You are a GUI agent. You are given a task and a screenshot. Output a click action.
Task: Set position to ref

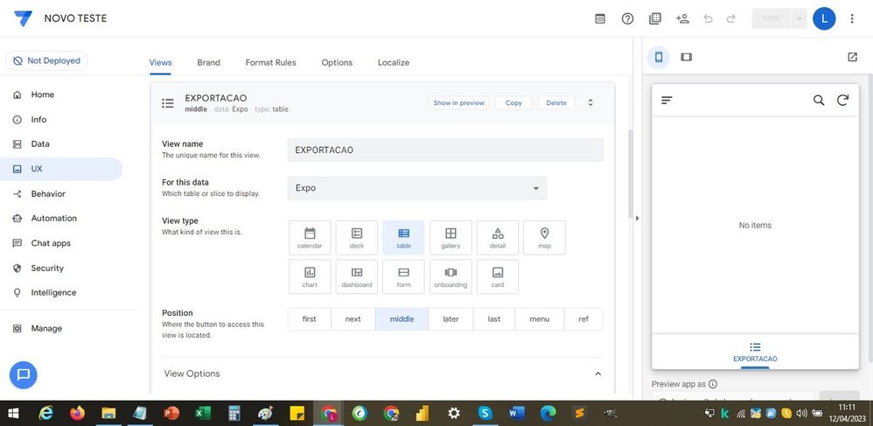(x=583, y=319)
